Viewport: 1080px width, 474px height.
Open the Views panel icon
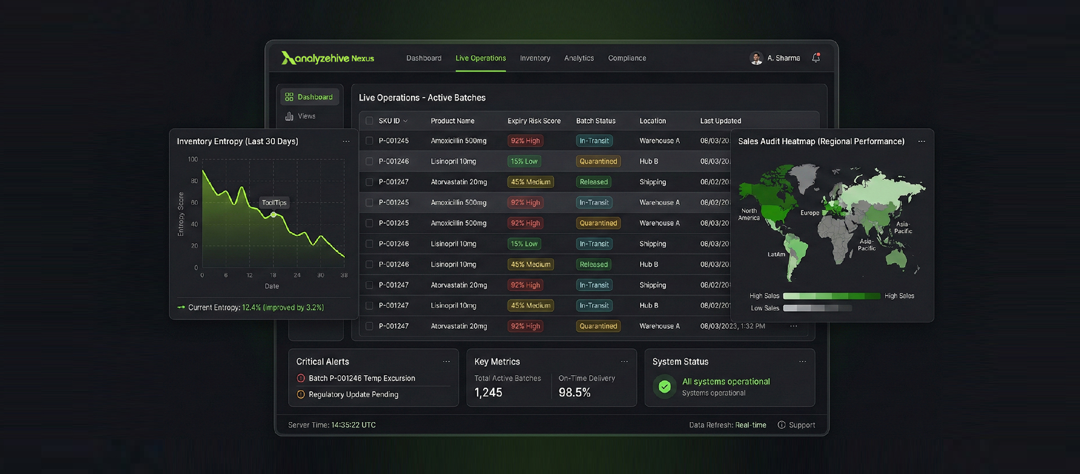[x=289, y=116]
